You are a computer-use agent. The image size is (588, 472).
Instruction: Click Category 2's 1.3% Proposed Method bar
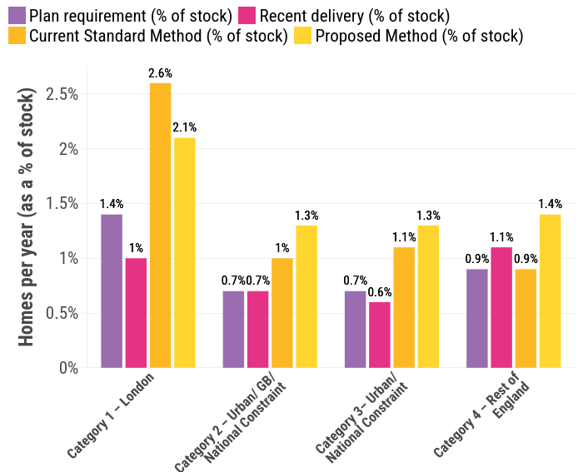[306, 296]
